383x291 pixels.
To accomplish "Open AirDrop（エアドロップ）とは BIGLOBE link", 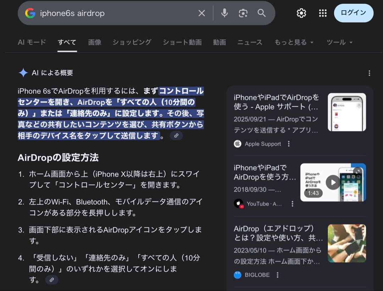I will click(278, 233).
